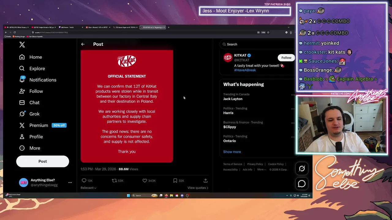Click the browser back arrow
This screenshot has width=392, height=220.
pyautogui.click(x=6, y=32)
